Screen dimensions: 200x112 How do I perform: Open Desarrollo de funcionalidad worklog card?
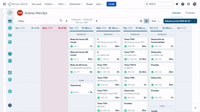click(x=162, y=43)
